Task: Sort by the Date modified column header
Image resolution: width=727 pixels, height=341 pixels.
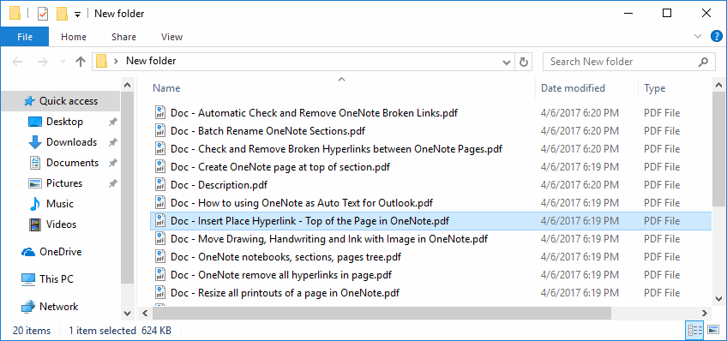Action: tap(573, 88)
